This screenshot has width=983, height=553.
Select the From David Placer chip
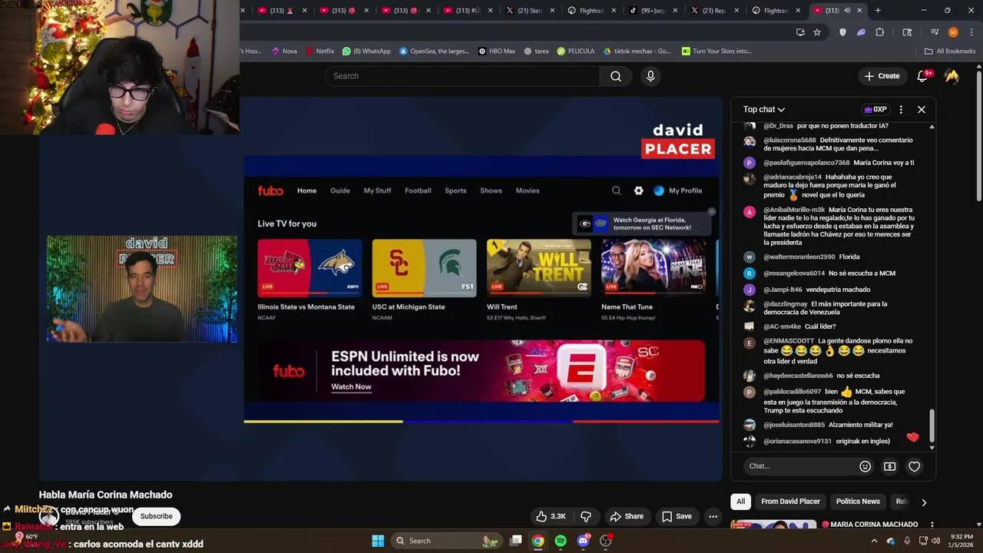(790, 502)
